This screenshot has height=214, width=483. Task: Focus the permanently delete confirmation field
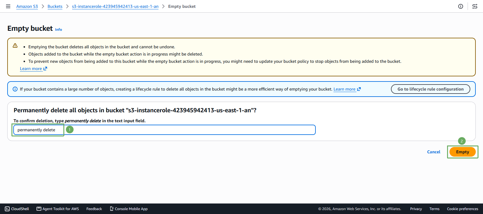click(x=165, y=130)
